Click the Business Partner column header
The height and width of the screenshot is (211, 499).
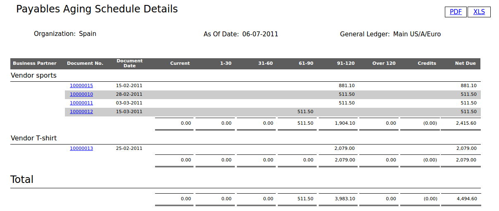(x=35, y=64)
